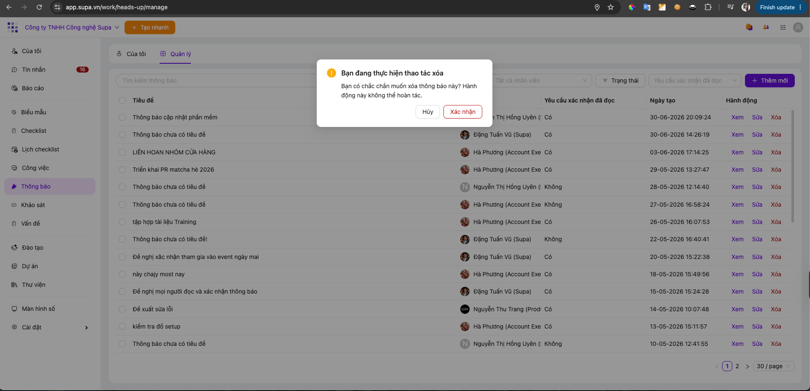
Task: Open Báo cáo reports in sidebar
Action: coord(50,88)
